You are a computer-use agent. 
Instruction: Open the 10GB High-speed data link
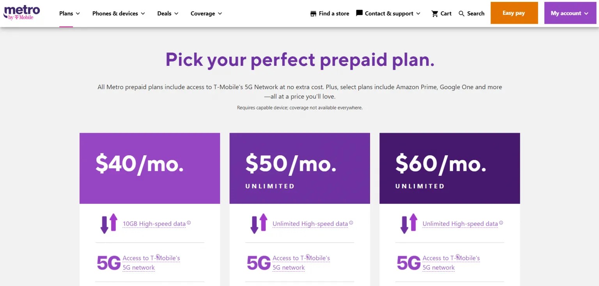click(154, 224)
